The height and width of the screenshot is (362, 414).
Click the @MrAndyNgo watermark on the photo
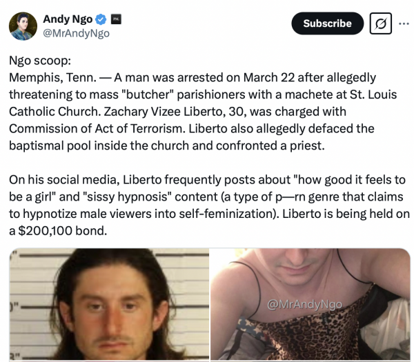point(304,305)
